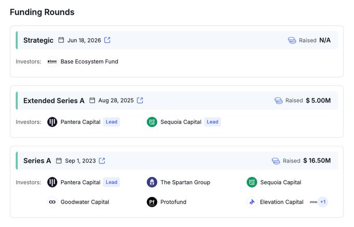Click calendar icon beside Sep 1, 2023
354x227 pixels.
59,160
